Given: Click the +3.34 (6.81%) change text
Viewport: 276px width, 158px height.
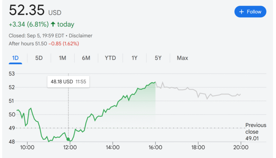Looking at the screenshot, I should [x=29, y=25].
